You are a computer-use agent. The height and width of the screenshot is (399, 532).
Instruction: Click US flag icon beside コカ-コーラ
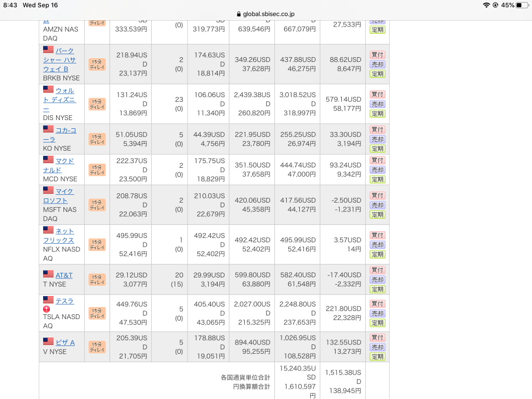point(48,129)
